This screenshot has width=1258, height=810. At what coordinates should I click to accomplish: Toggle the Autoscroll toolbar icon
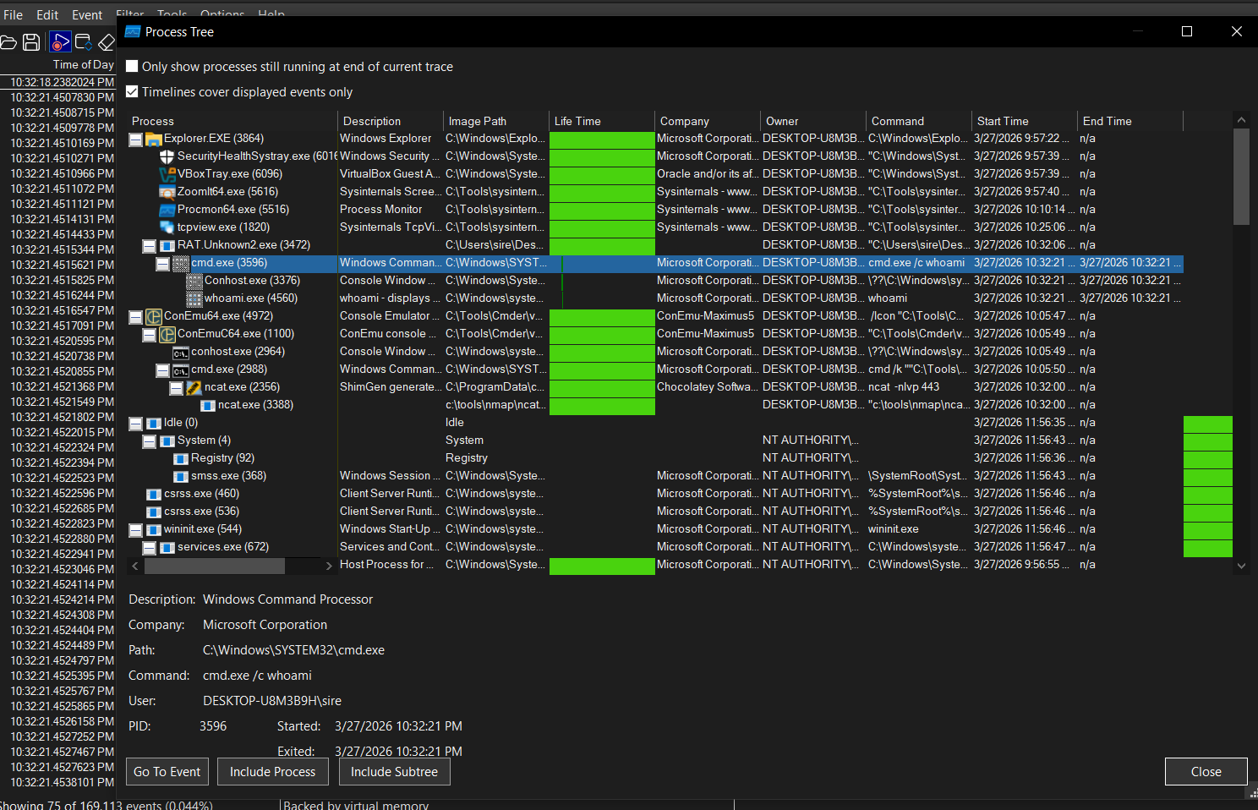[84, 41]
